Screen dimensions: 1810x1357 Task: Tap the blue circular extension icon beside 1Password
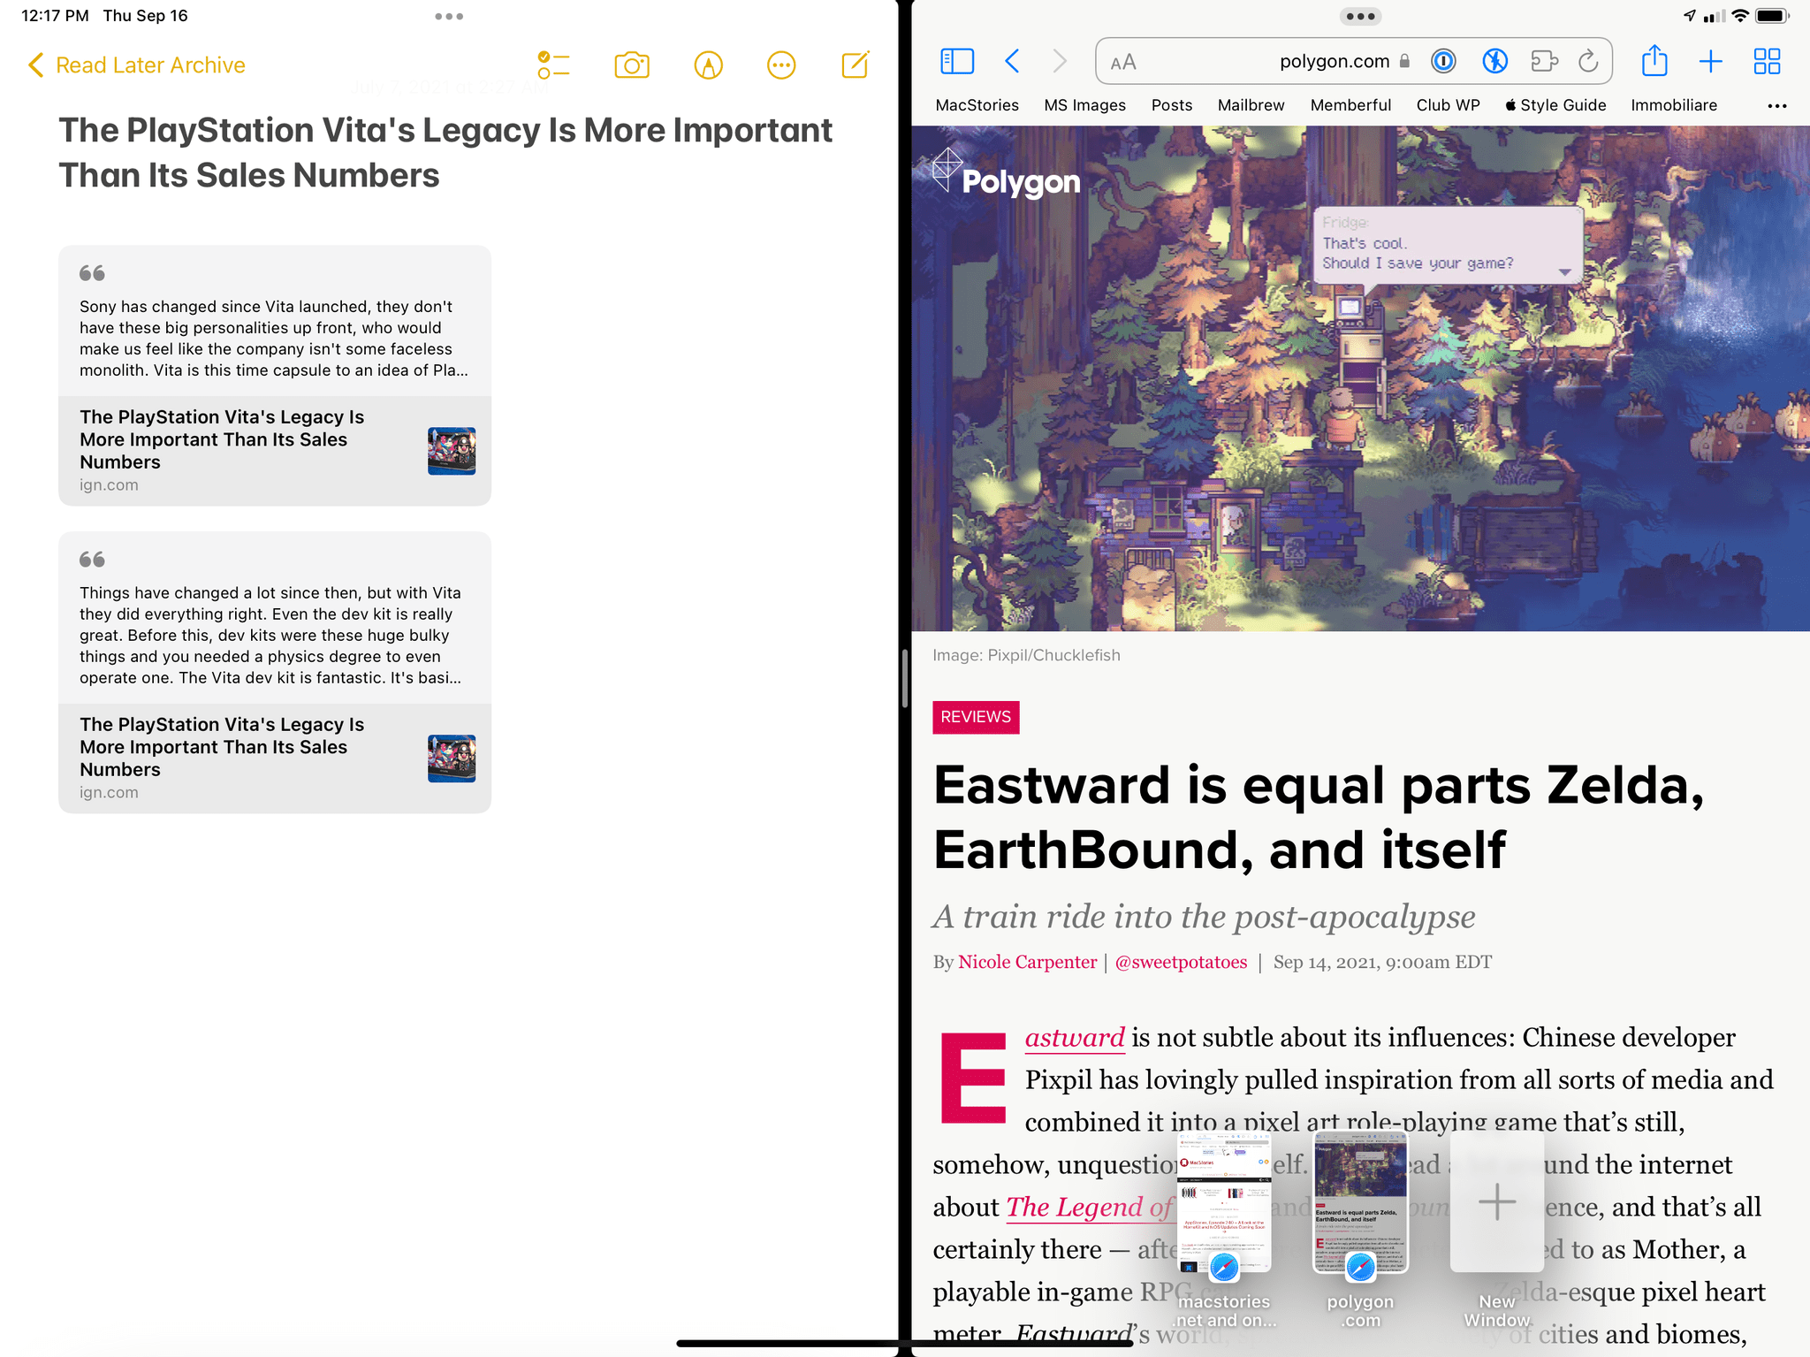coord(1494,61)
